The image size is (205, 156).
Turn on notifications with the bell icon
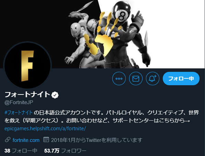(152, 79)
